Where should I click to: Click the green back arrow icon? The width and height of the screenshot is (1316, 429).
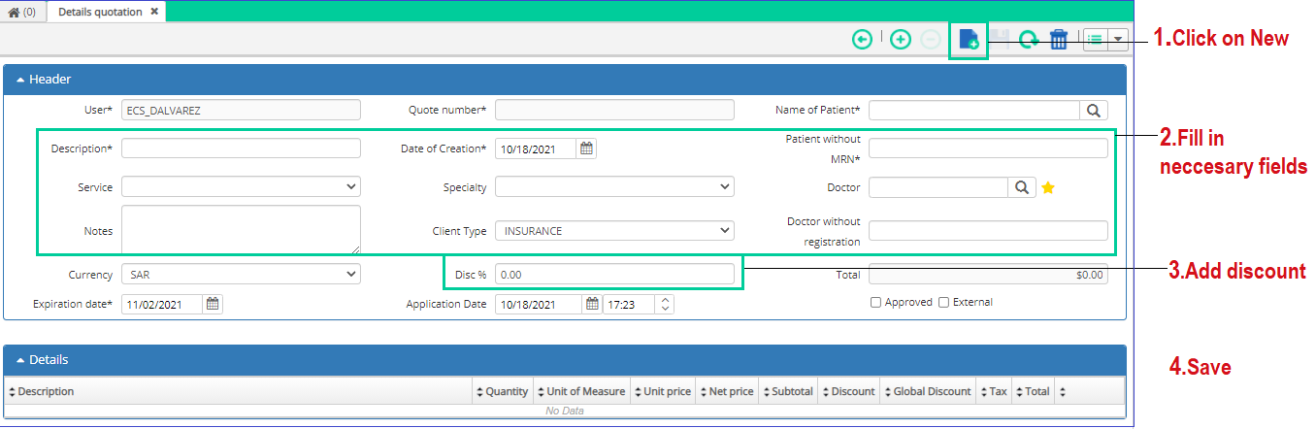(x=862, y=40)
